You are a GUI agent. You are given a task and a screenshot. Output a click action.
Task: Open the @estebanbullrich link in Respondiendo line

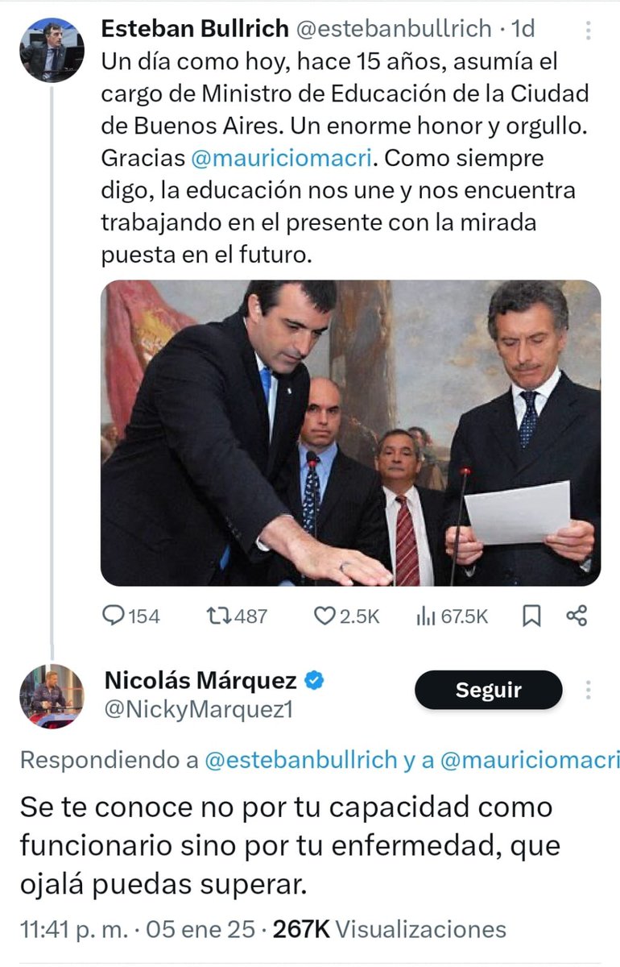pyautogui.click(x=302, y=759)
